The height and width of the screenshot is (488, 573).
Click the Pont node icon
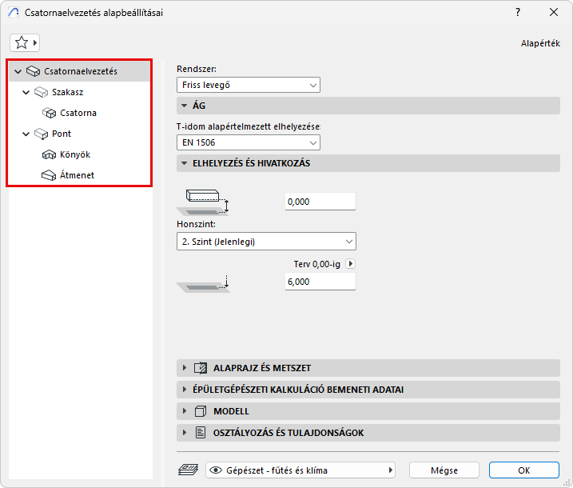42,134
